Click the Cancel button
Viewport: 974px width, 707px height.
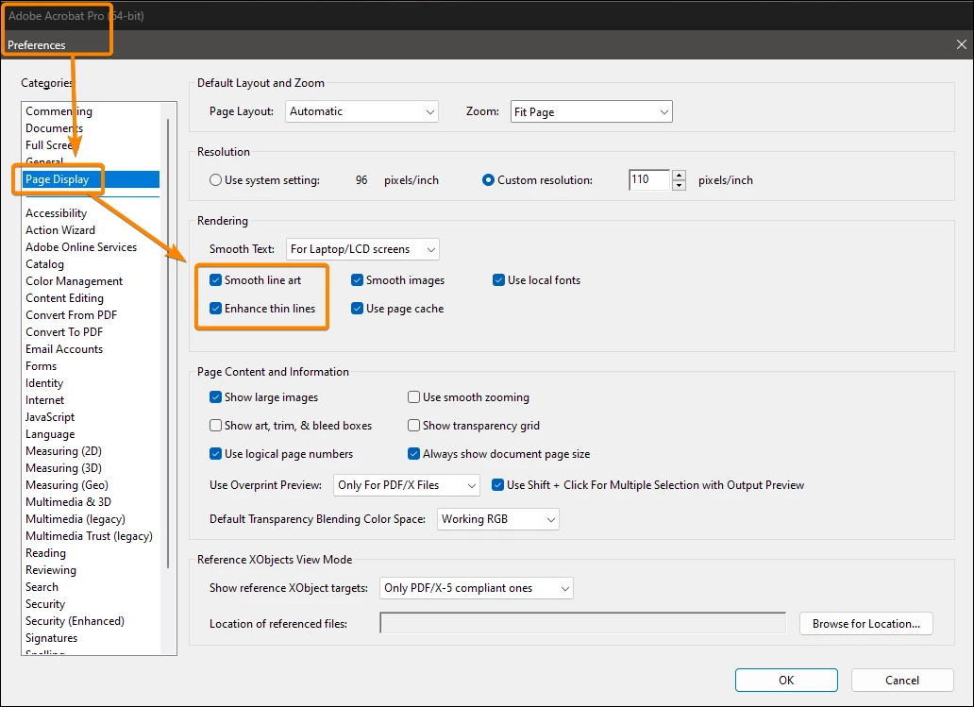coord(902,681)
